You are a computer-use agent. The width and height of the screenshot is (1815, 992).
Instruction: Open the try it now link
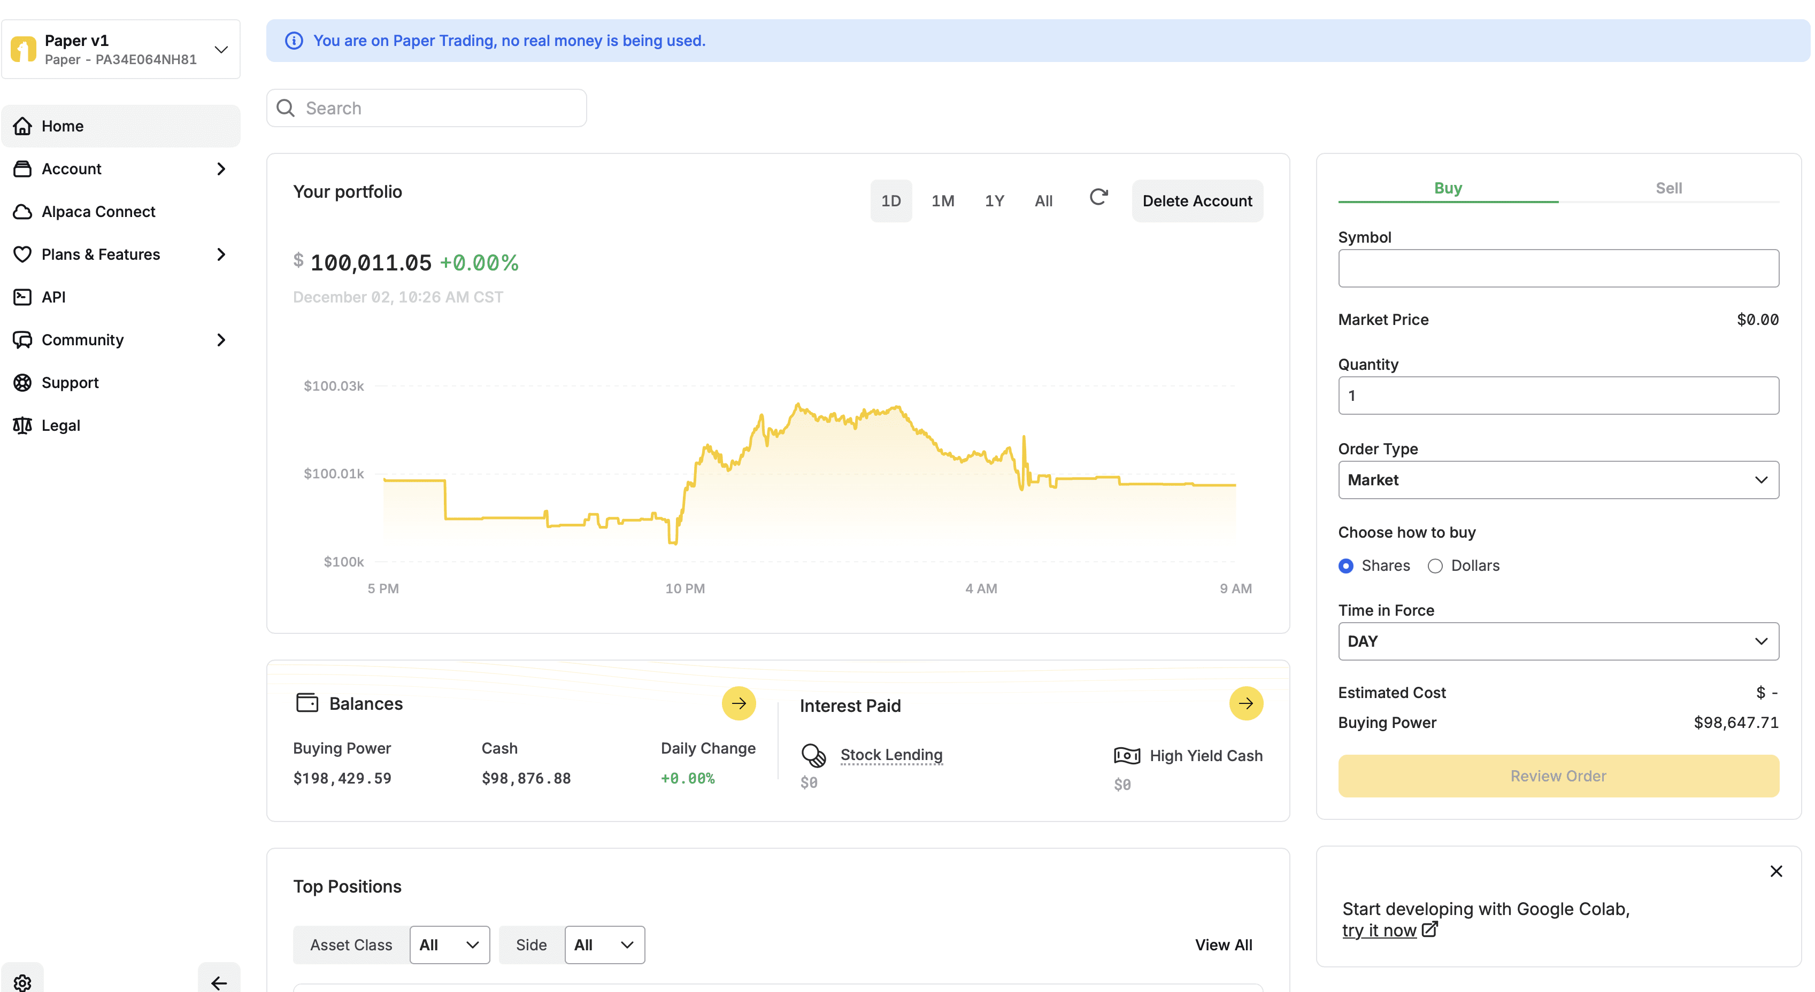click(1379, 930)
